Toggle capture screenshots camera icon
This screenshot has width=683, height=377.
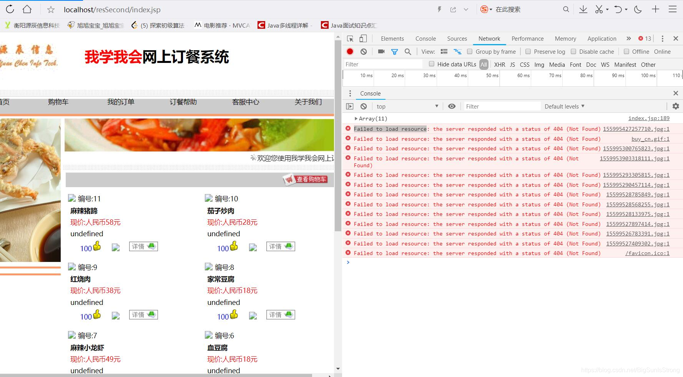click(x=381, y=51)
